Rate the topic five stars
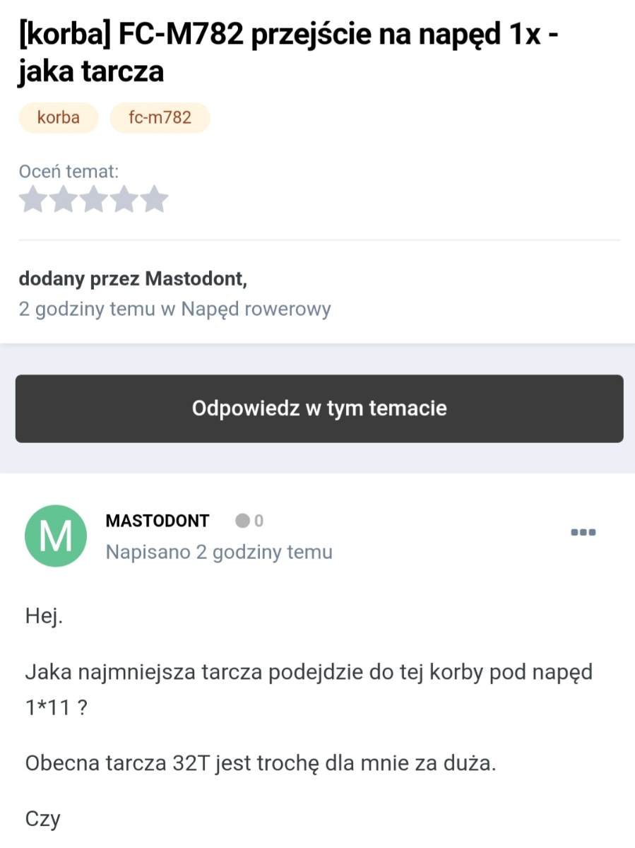Image resolution: width=635 pixels, height=848 pixels. (x=155, y=200)
